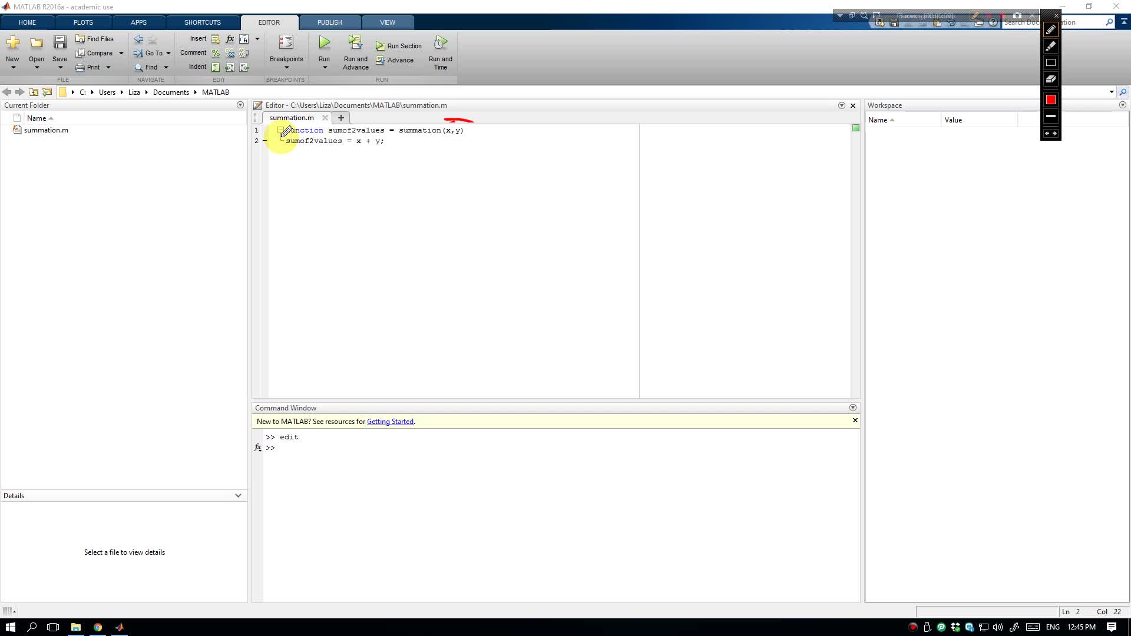Open the Editor panel actions menu
Viewport: 1131px width, 636px height.
pos(841,105)
